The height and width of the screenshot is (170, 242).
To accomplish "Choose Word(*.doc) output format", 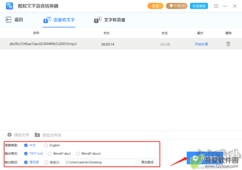I will coord(49,153).
